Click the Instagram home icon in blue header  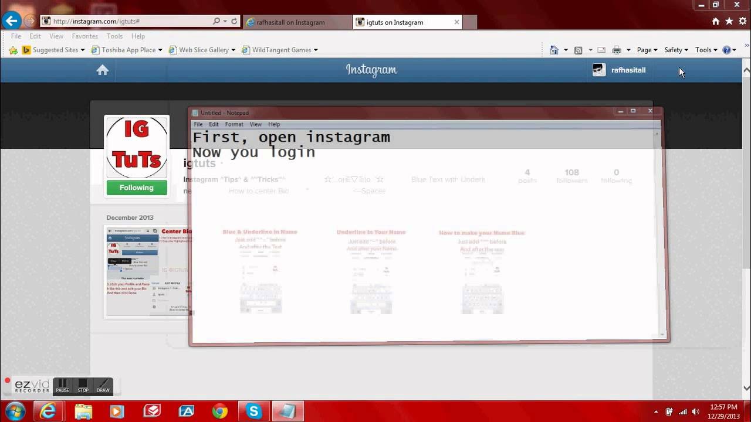tap(103, 70)
